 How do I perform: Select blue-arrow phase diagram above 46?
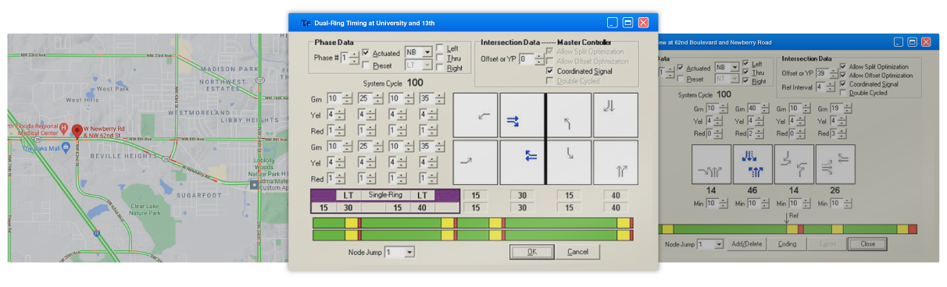coord(752,164)
